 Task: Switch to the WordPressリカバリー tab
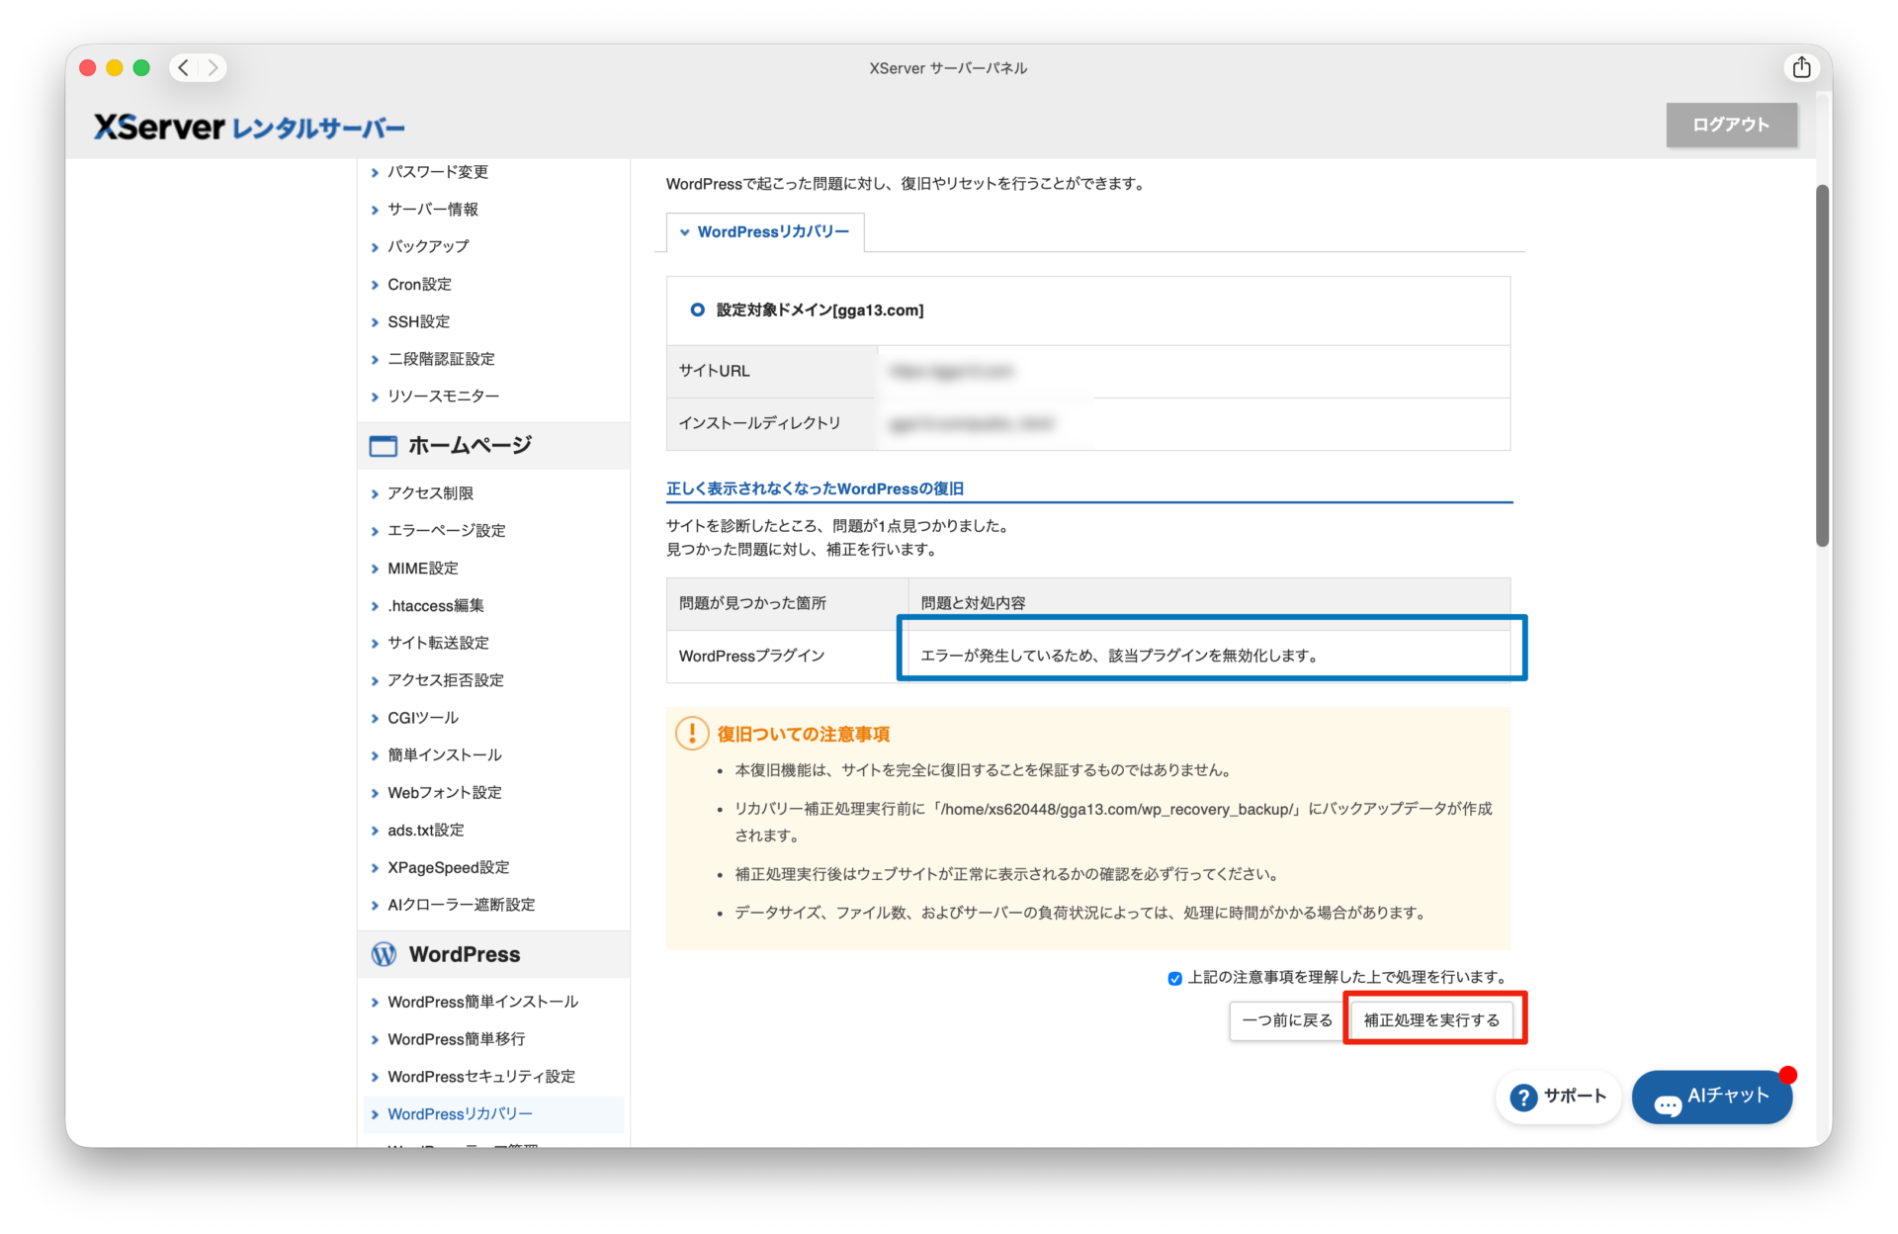coord(772,232)
